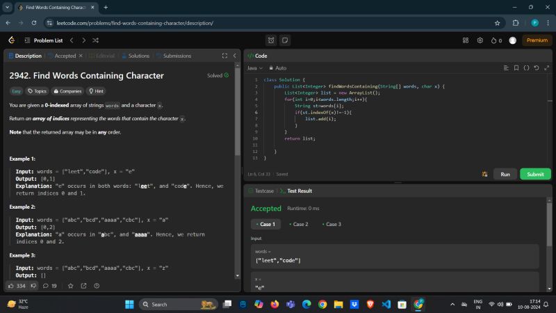
Task: Submit the solution
Action: pos(535,175)
